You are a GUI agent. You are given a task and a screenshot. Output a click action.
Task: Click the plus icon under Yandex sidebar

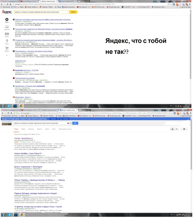point(7,56)
